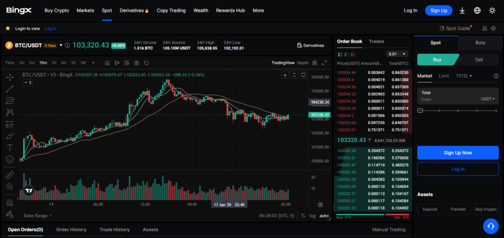Click the last node of amount slider

coord(496,111)
